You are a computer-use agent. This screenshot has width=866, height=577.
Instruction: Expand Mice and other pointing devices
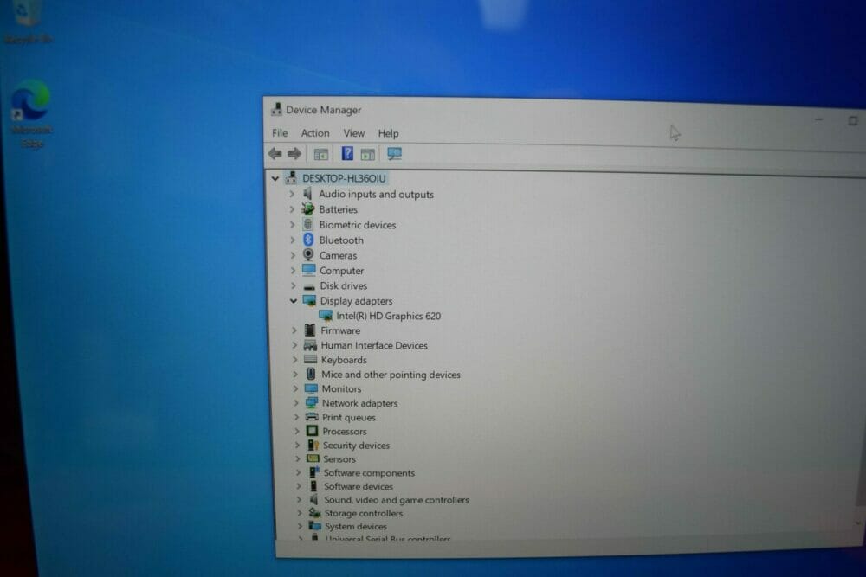(x=295, y=375)
